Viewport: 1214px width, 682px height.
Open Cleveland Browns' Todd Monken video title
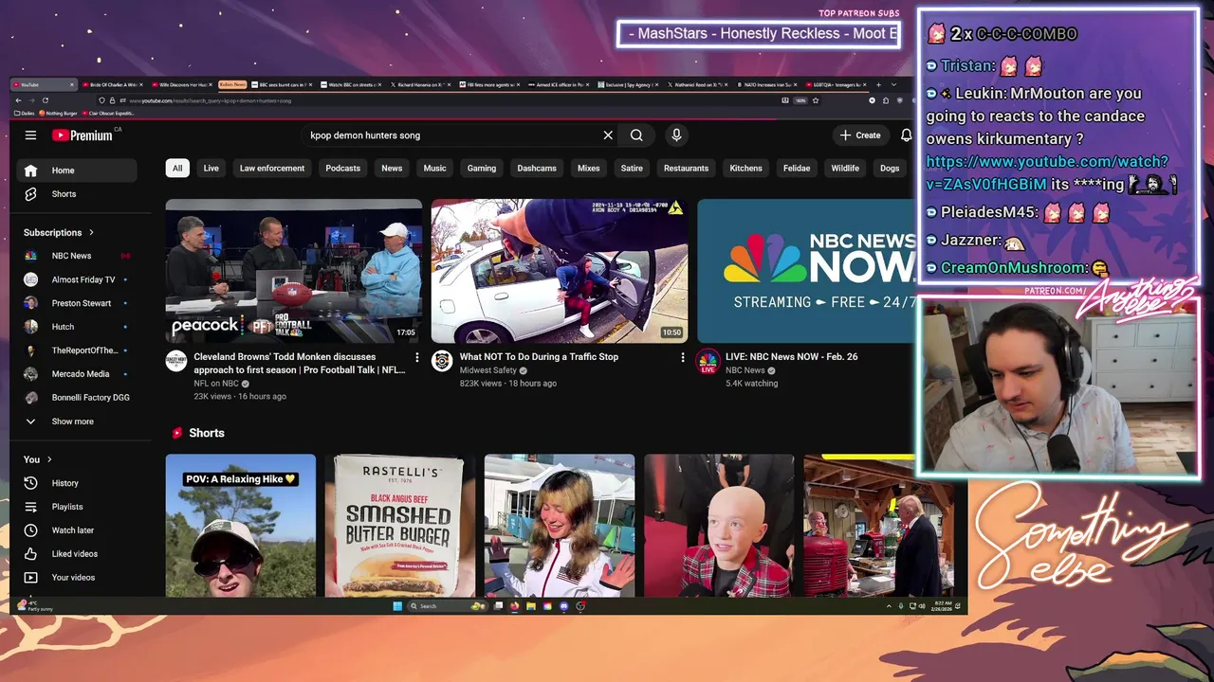coord(300,364)
